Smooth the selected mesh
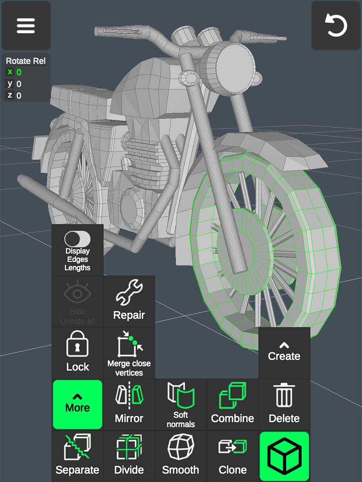This screenshot has width=362, height=482. [x=181, y=456]
